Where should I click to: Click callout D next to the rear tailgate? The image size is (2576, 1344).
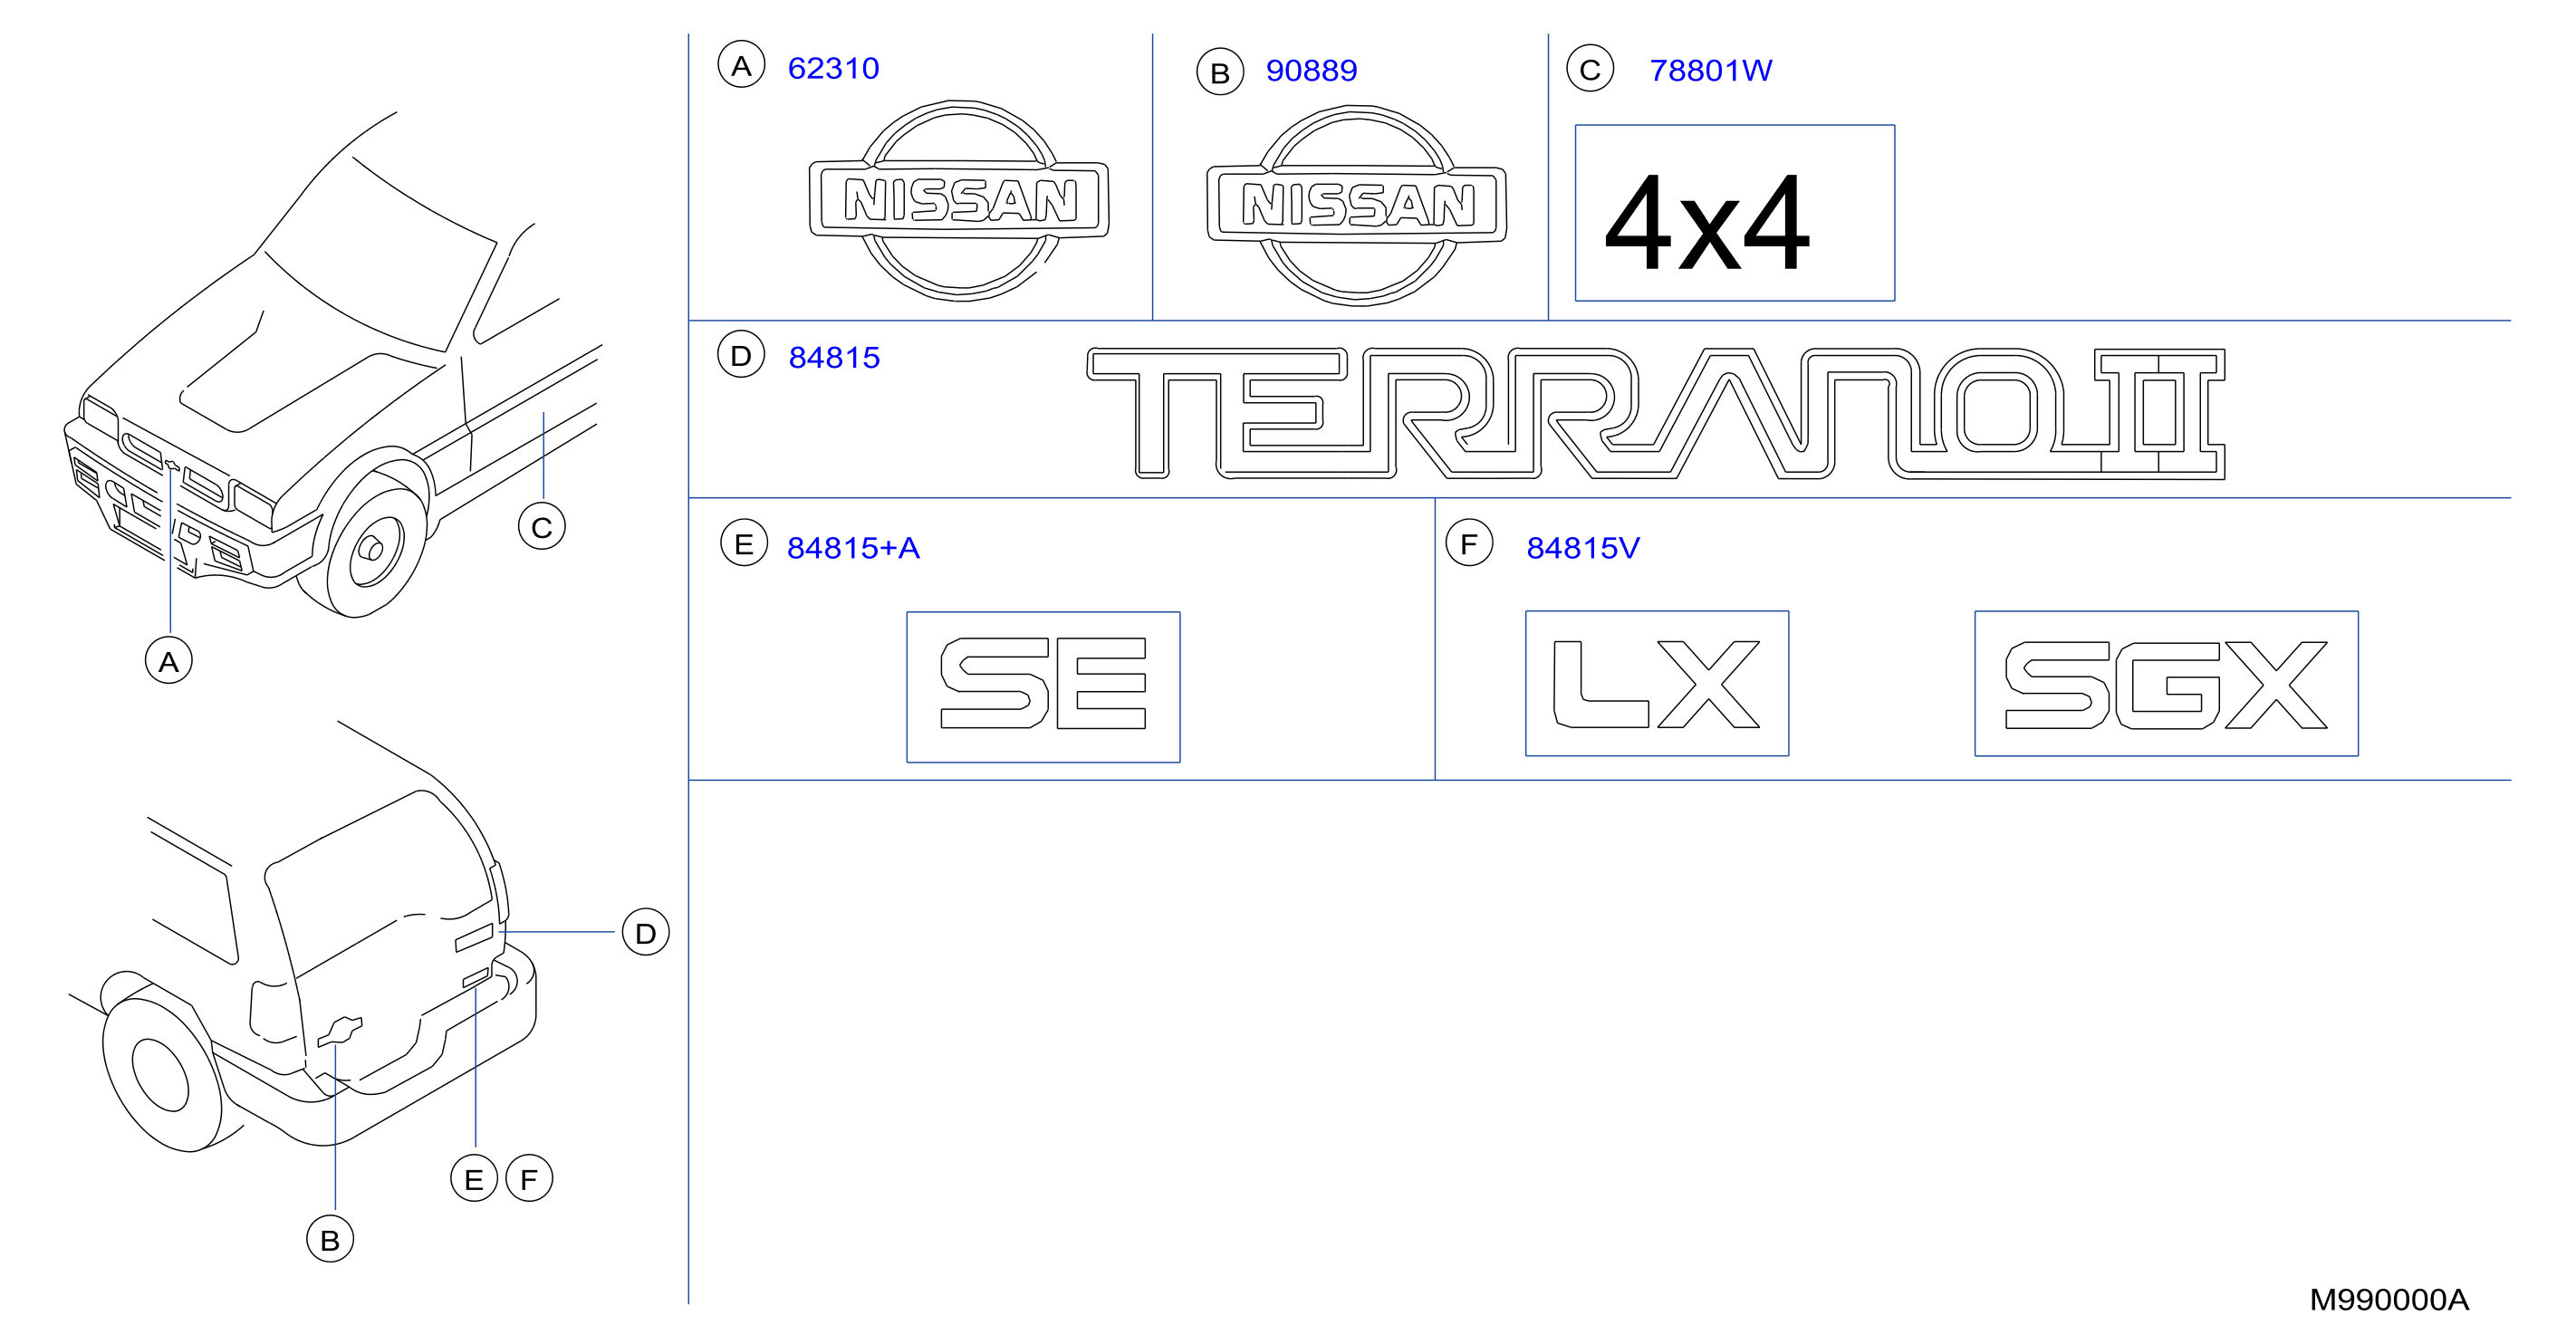(x=646, y=932)
